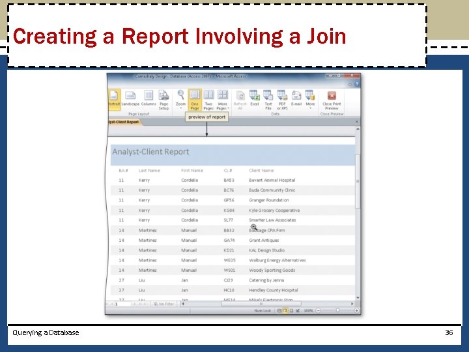This screenshot has width=469, height=352.
Task: Export report as PDF or XPS
Action: click(x=282, y=100)
